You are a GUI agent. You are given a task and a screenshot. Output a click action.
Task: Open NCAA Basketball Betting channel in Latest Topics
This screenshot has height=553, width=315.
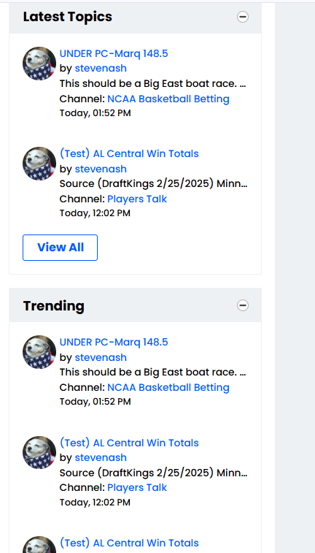click(x=168, y=99)
